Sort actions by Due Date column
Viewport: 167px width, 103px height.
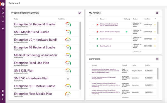point(147,19)
